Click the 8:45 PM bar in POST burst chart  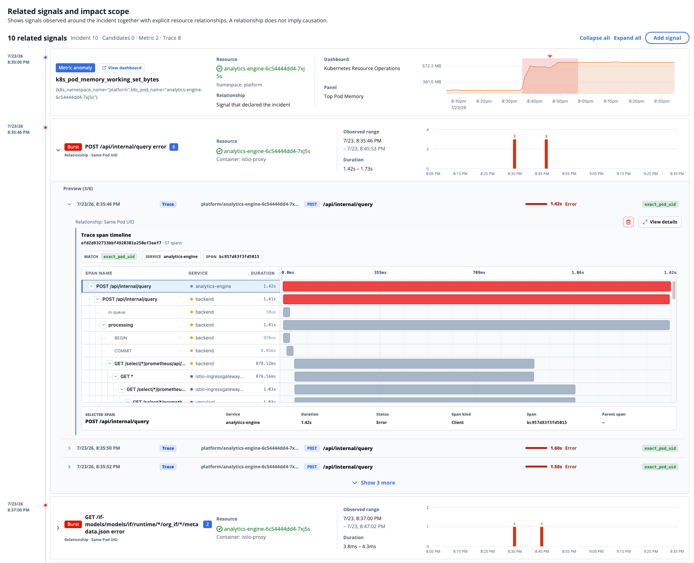pos(546,154)
